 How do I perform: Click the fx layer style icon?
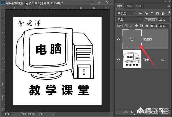click(132, 112)
